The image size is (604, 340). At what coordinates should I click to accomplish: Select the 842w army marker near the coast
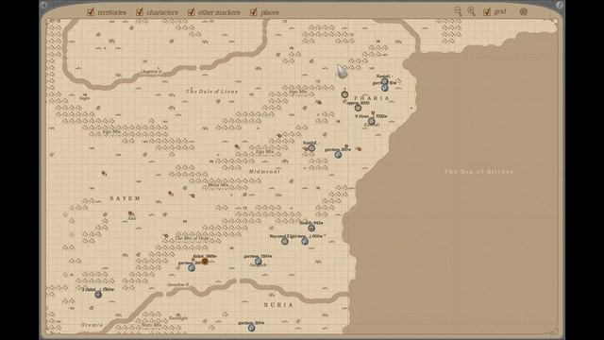coord(311,228)
